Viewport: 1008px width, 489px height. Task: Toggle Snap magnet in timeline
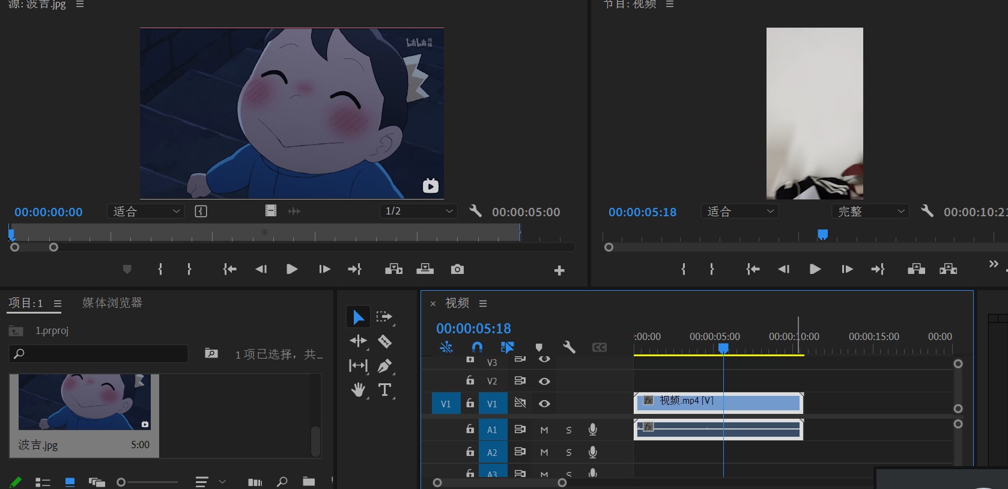pyautogui.click(x=477, y=347)
